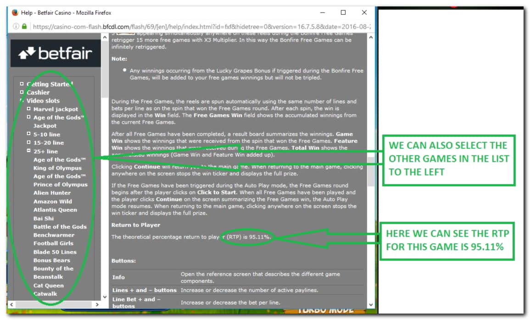This screenshot has height=320, width=530.
Task: Open the Amazon Wild game help
Action: tap(53, 201)
